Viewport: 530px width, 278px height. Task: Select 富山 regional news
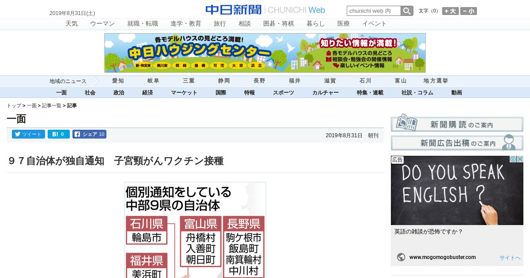click(x=401, y=81)
